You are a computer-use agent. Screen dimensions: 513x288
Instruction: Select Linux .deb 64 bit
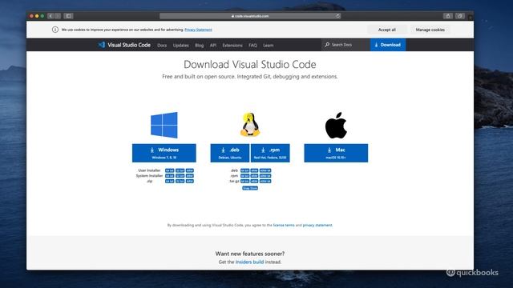(x=244, y=170)
